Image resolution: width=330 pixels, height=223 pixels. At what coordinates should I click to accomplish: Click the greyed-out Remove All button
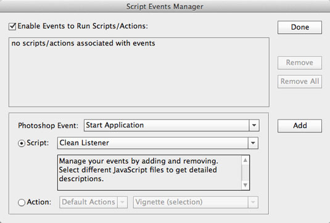300,81
